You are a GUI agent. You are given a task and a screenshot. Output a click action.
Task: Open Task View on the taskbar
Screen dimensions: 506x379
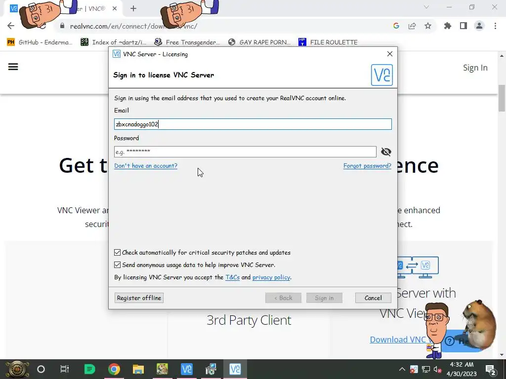pyautogui.click(x=65, y=369)
